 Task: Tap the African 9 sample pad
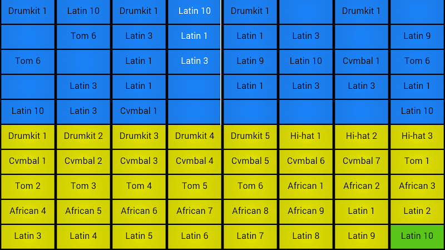coord(306,211)
